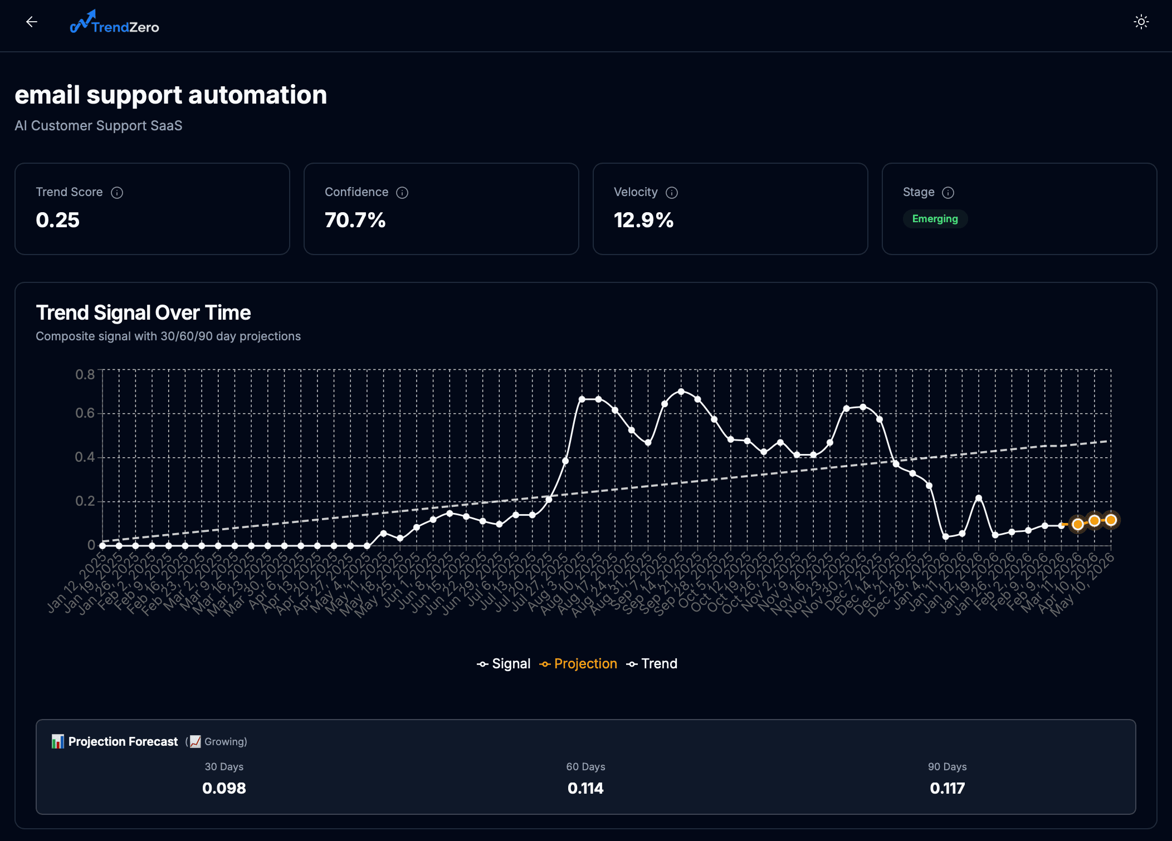
Task: Select the 90 Days value 0.117
Action: [x=947, y=788]
